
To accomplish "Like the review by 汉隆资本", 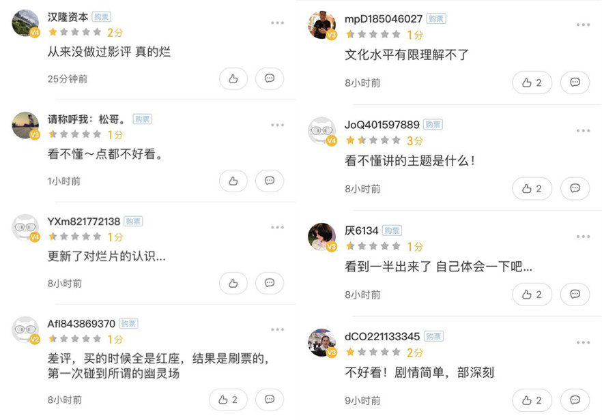I will 233,79.
